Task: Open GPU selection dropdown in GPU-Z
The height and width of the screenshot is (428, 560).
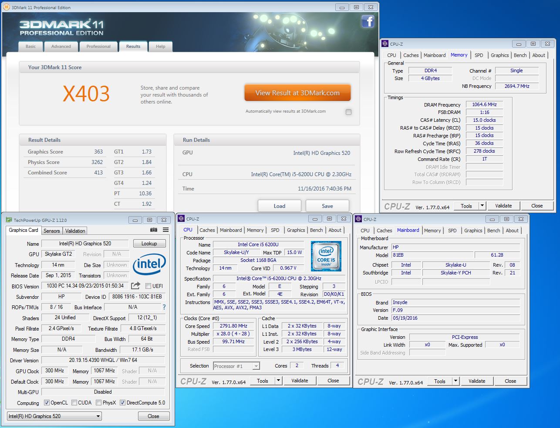Action: tap(54, 416)
